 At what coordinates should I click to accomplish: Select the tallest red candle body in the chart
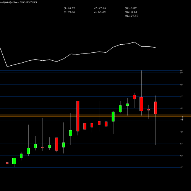tap(78, 116)
